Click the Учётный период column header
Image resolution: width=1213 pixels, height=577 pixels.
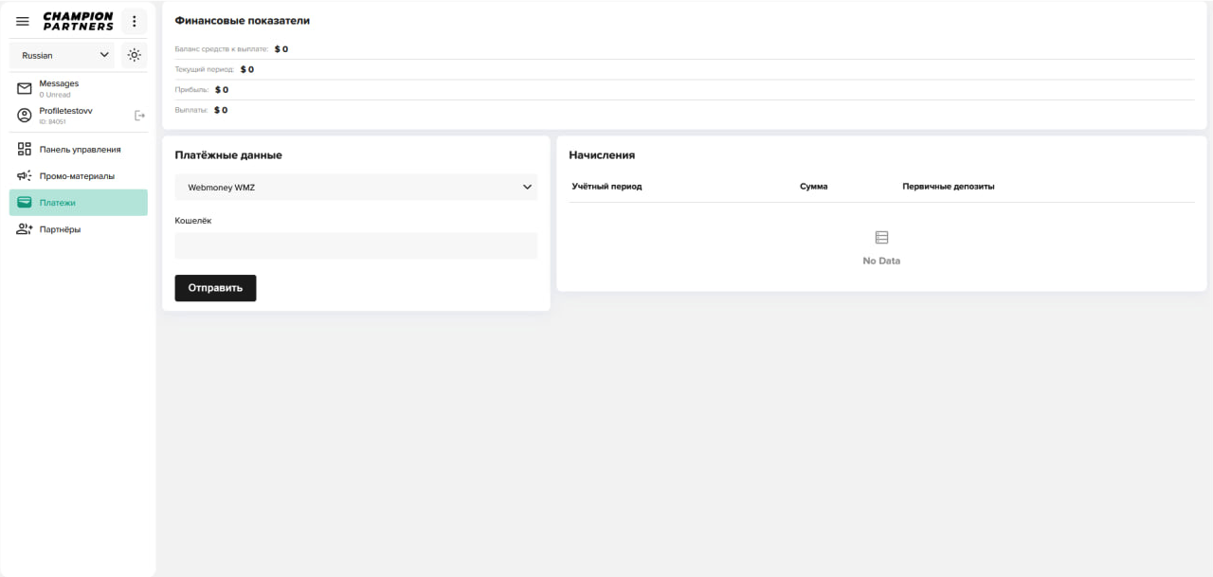point(606,187)
